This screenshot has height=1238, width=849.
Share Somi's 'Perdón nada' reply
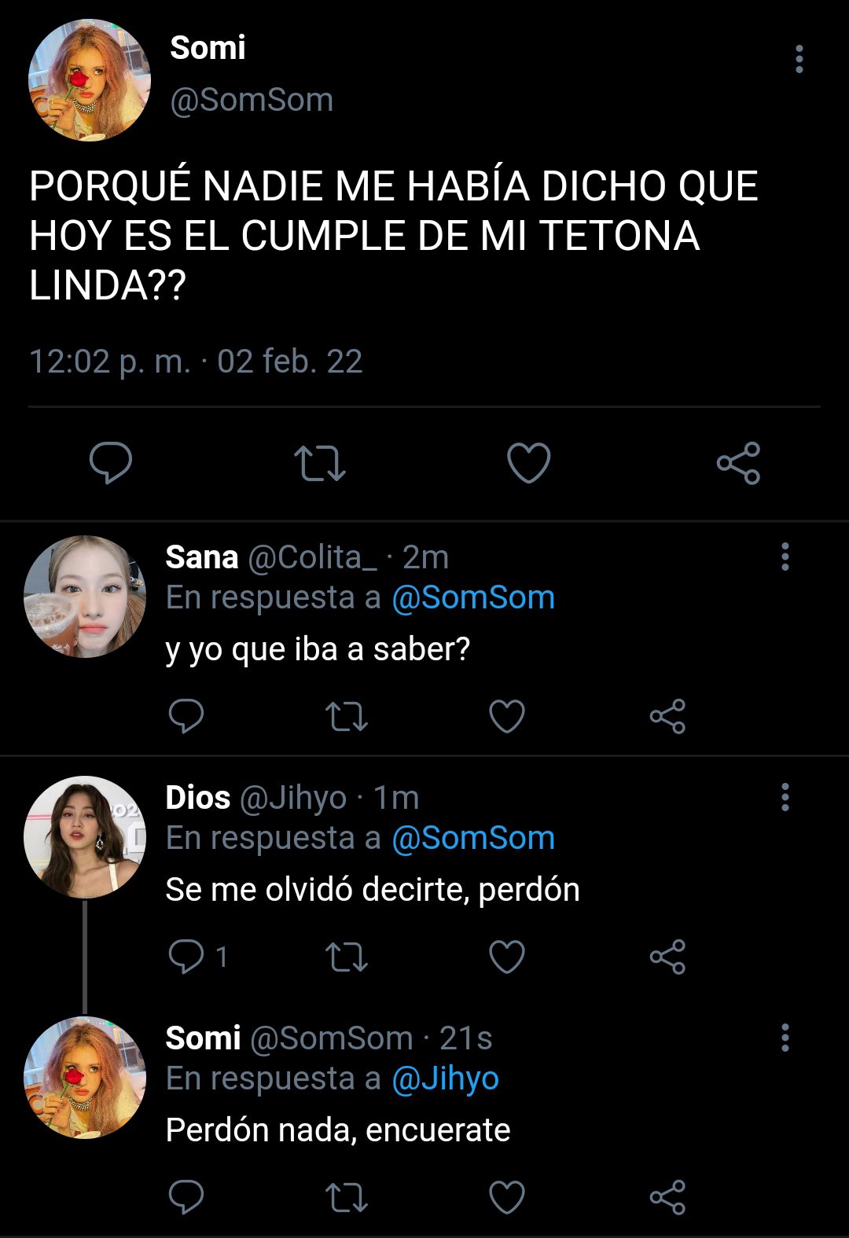coord(667,1197)
